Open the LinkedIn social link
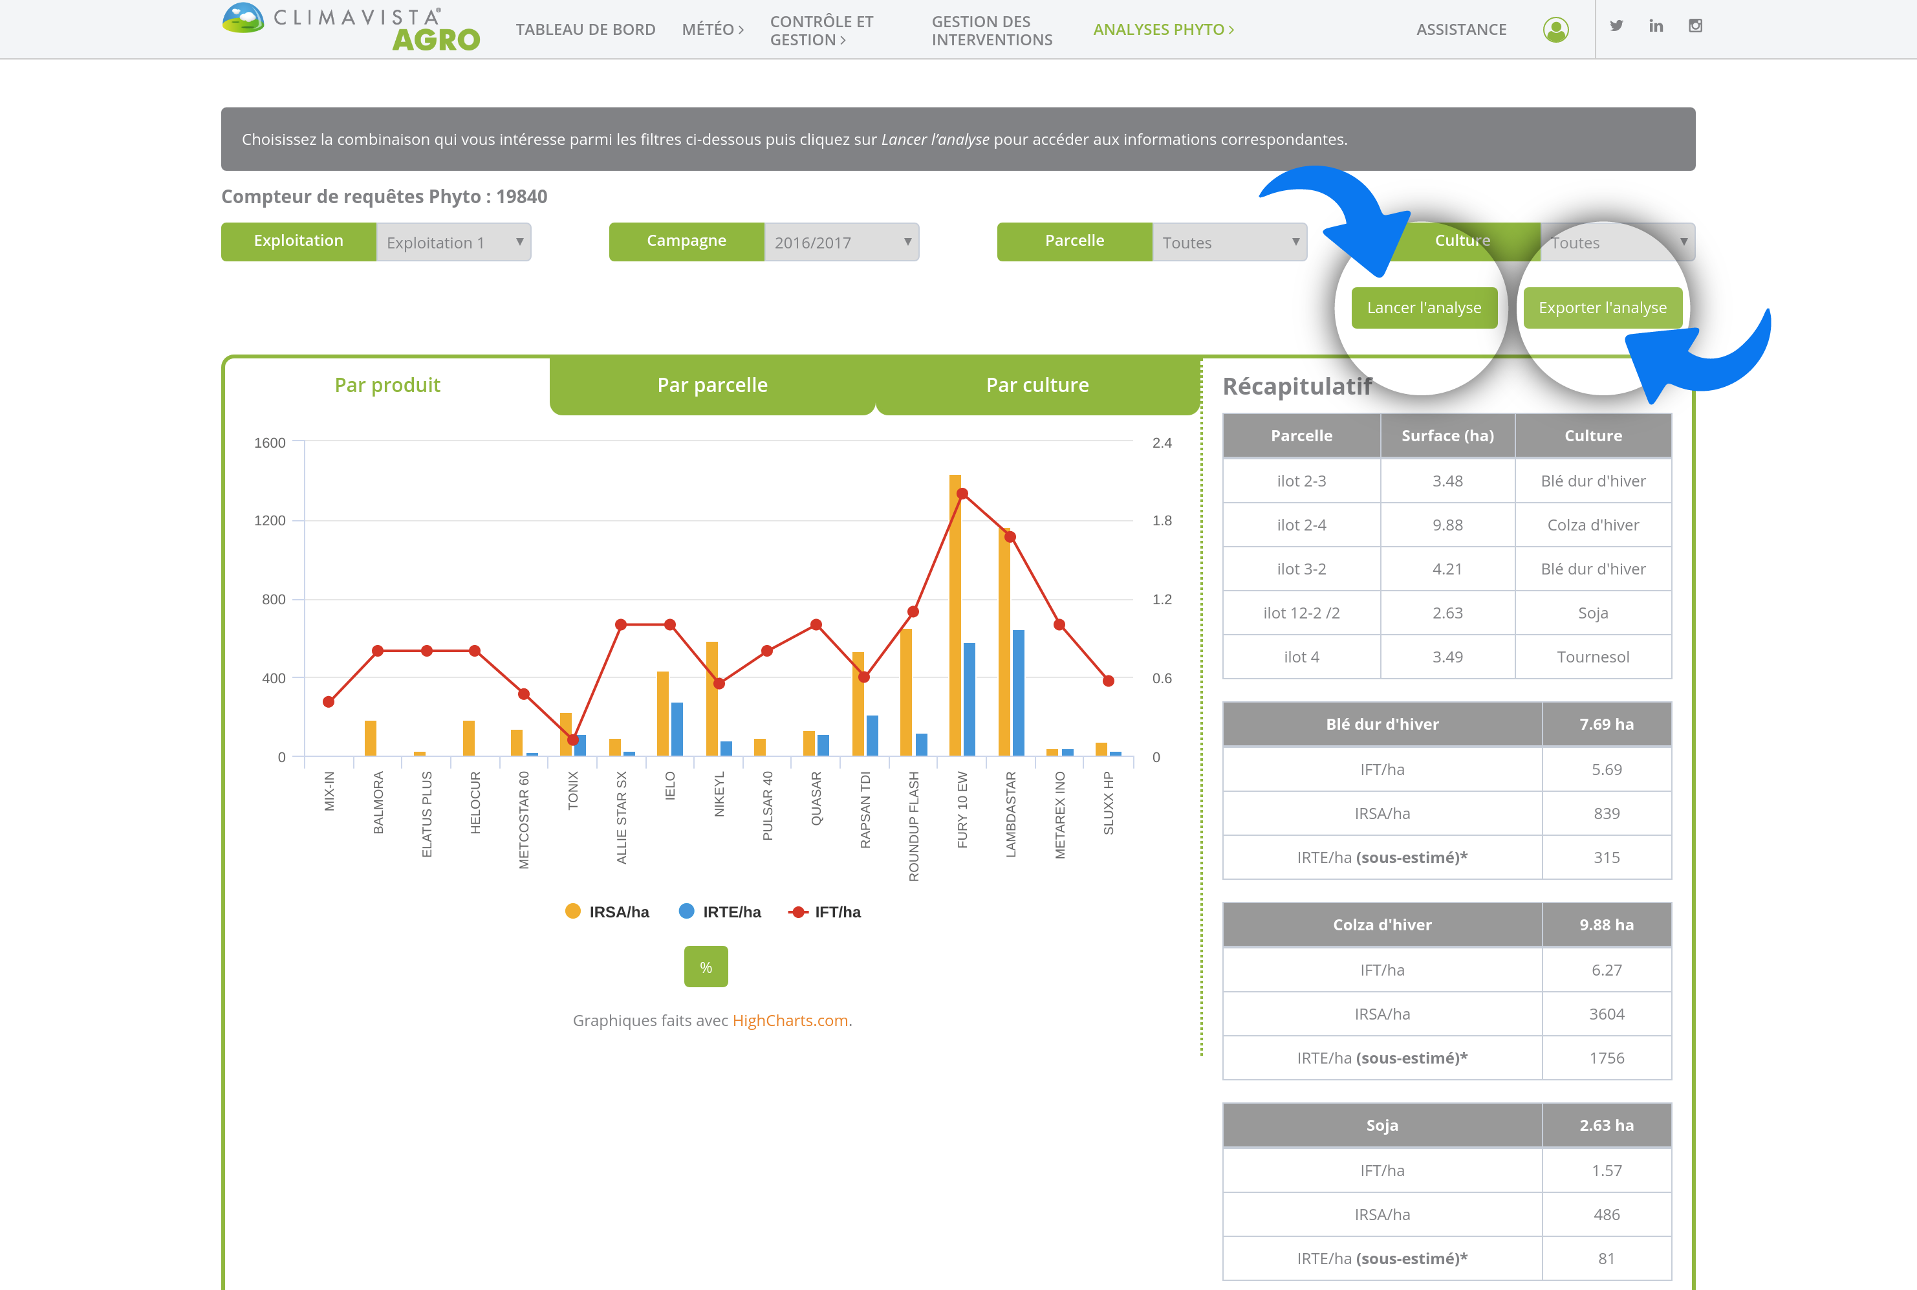1917x1290 pixels. [x=1656, y=25]
